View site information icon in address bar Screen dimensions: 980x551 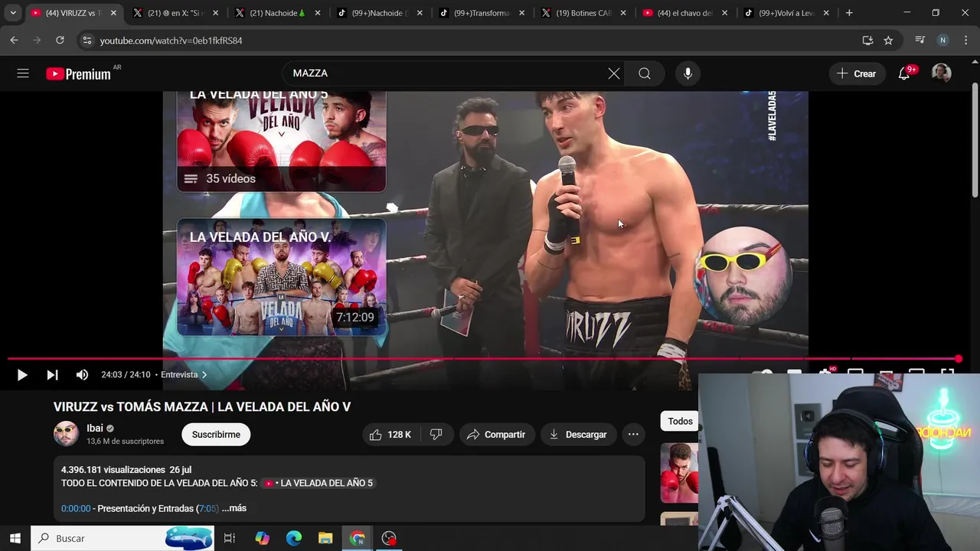click(x=87, y=41)
